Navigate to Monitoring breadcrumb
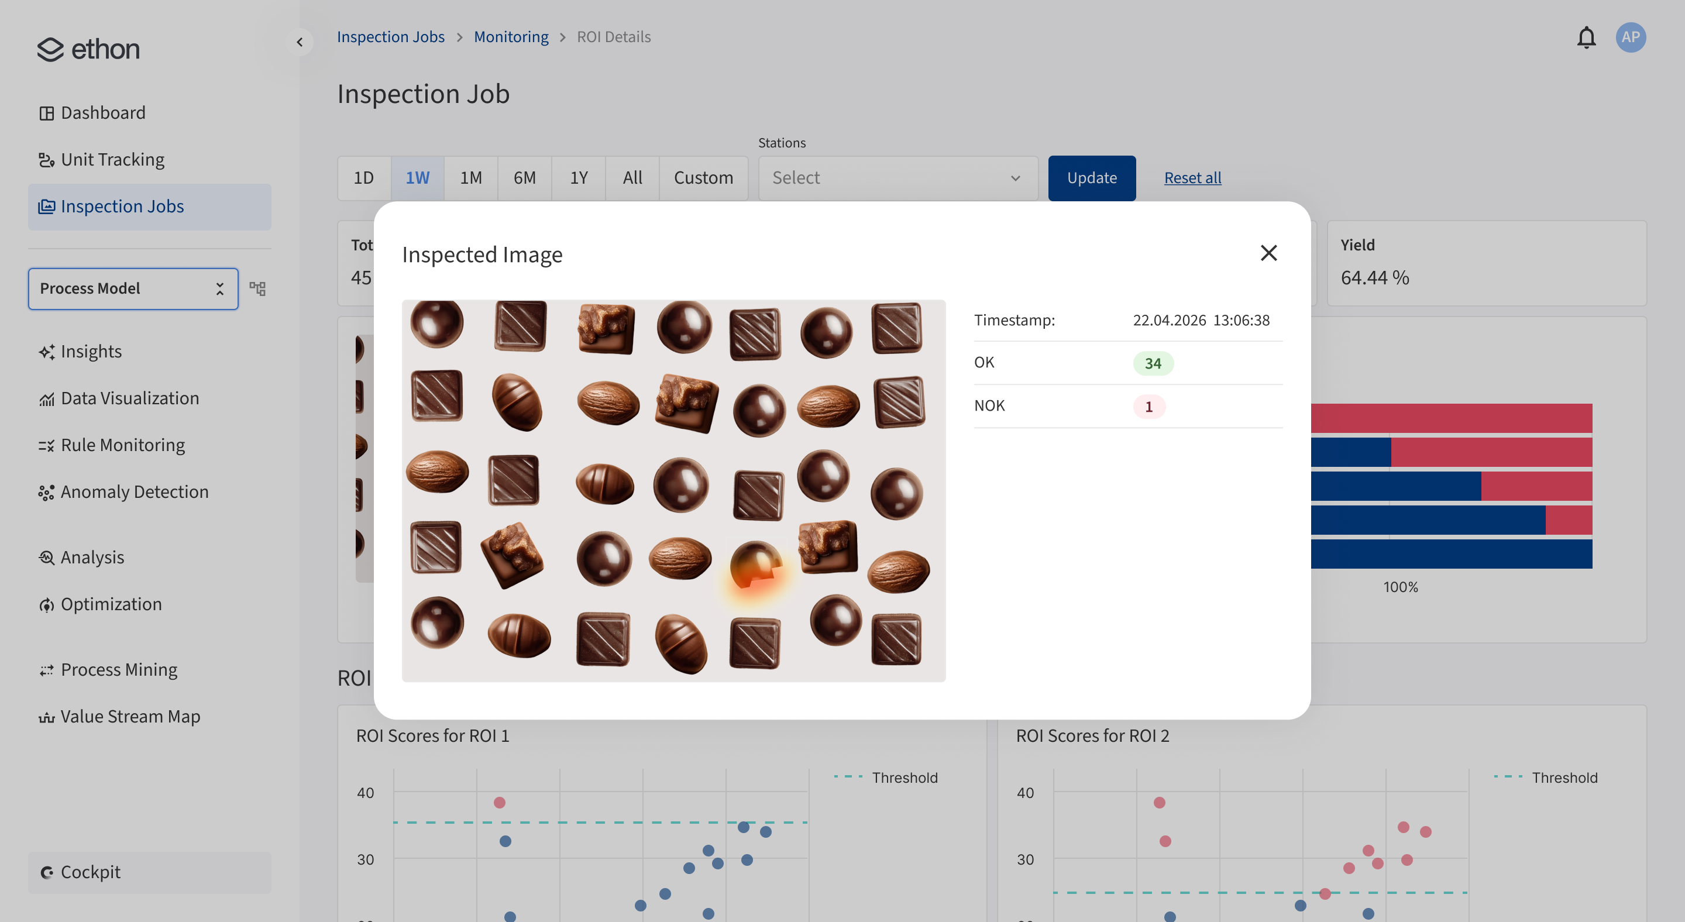The image size is (1685, 922). tap(511, 37)
